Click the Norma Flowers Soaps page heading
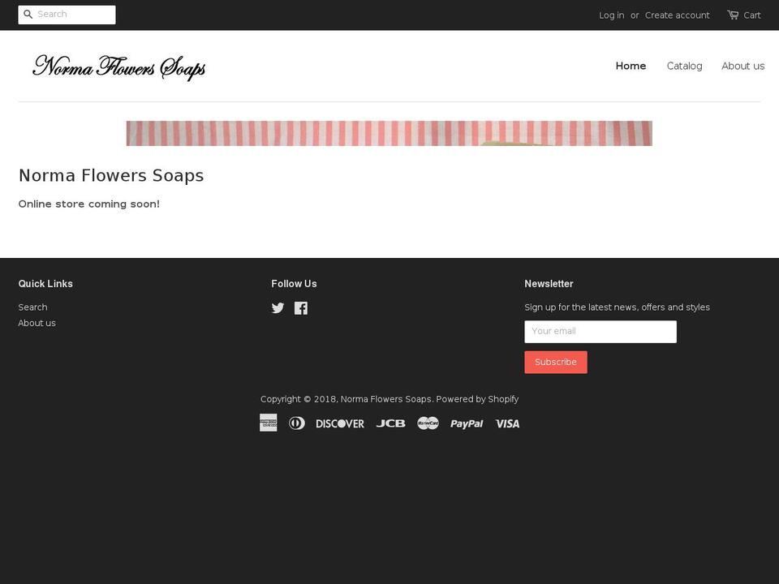The width and height of the screenshot is (779, 584). tap(111, 175)
